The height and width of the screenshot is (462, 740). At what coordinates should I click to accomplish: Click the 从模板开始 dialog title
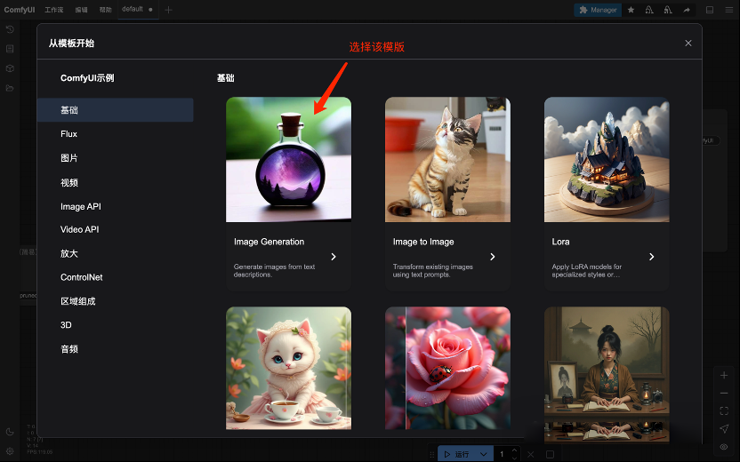click(71, 44)
